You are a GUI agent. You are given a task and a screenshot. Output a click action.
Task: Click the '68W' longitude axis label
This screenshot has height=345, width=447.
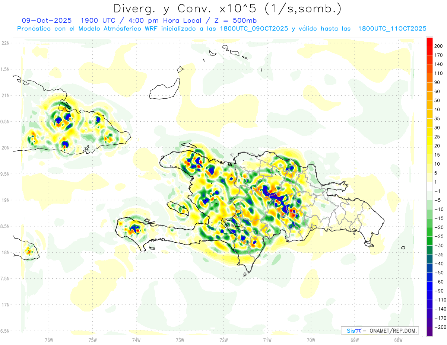398,339
